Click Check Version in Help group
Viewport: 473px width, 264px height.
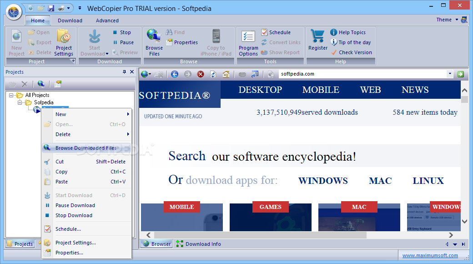pos(352,52)
